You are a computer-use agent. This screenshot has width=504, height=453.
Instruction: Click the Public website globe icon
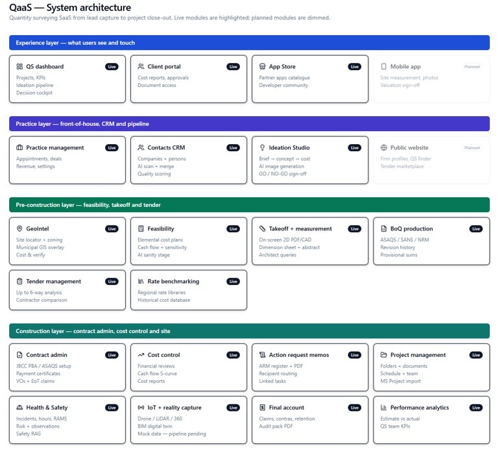384,147
